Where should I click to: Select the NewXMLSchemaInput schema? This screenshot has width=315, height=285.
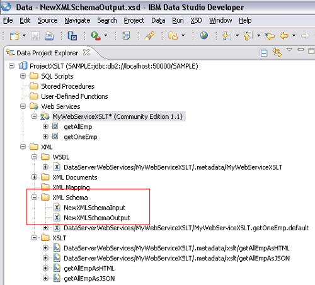[x=94, y=208]
